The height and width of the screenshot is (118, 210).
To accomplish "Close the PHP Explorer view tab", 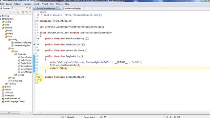I will tap(12, 8).
